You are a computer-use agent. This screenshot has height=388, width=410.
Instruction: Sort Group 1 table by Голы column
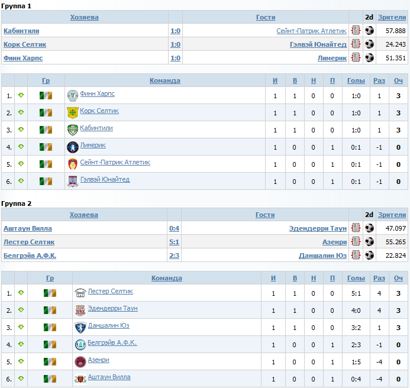coord(356,80)
